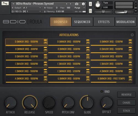This screenshot has height=116, width=138.
Task: Select articulation B (MINOR 3RD) - FREE TEMPO
Action: pos(111,79)
